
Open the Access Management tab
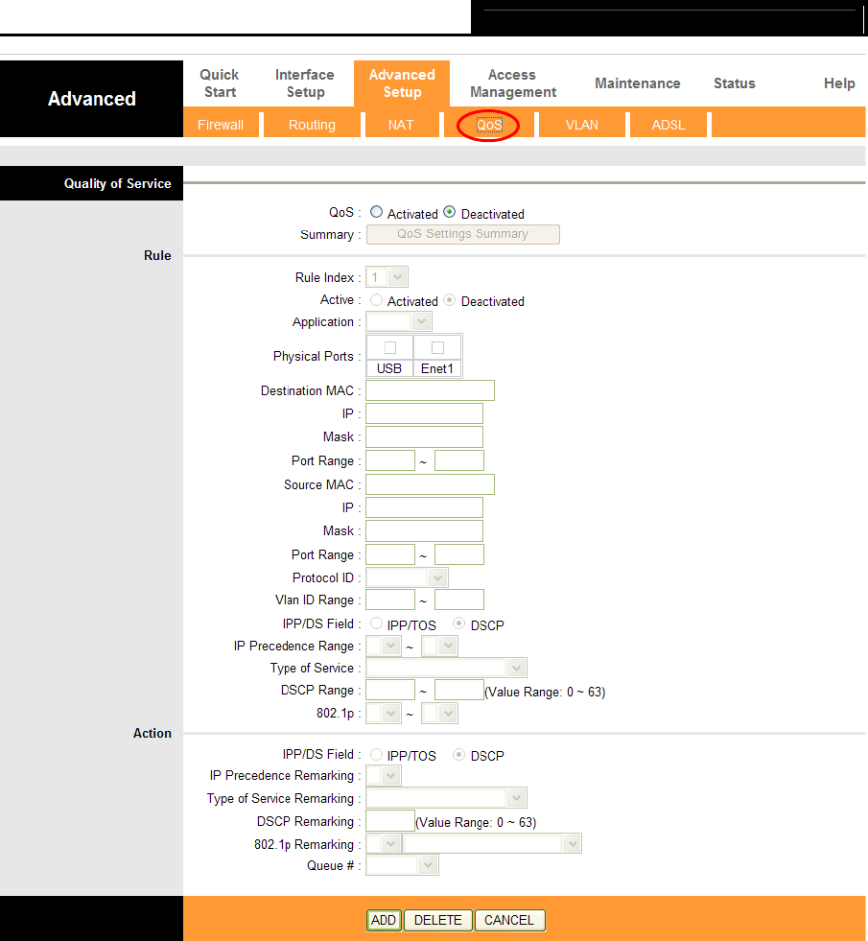point(512,83)
